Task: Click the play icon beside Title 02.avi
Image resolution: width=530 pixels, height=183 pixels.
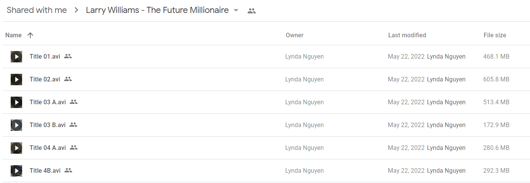Action: pos(16,80)
